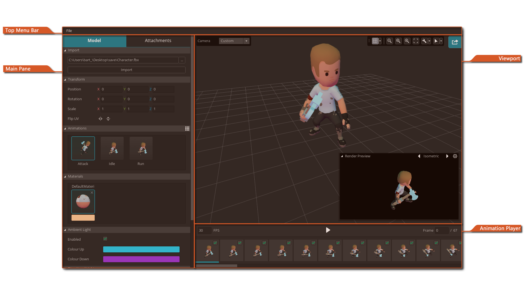Toggle checkbox on seventh timeline frame

(362, 243)
